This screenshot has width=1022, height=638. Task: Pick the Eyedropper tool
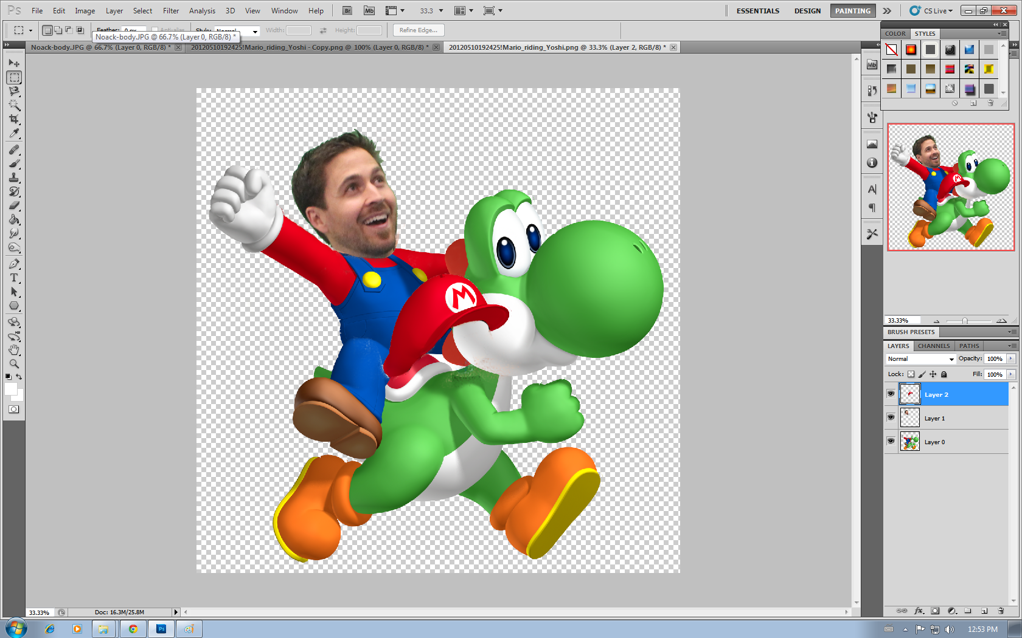click(15, 134)
